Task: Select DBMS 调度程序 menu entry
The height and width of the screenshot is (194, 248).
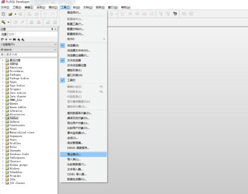Action: (83, 148)
